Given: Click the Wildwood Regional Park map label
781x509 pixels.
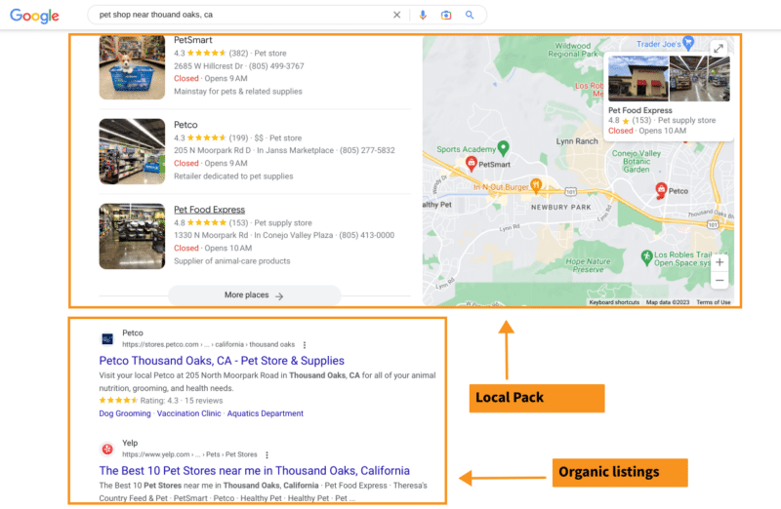Looking at the screenshot, I should pyautogui.click(x=573, y=50).
